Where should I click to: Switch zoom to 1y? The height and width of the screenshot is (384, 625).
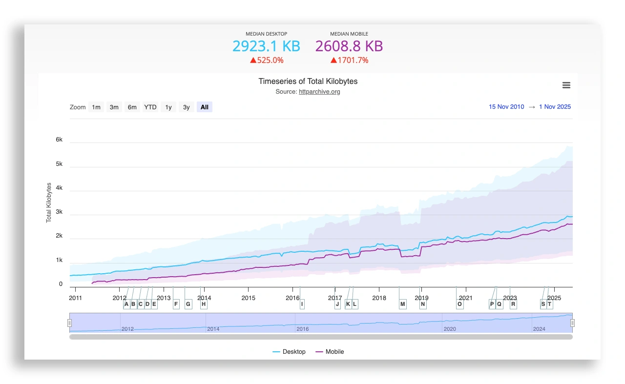[x=168, y=107]
